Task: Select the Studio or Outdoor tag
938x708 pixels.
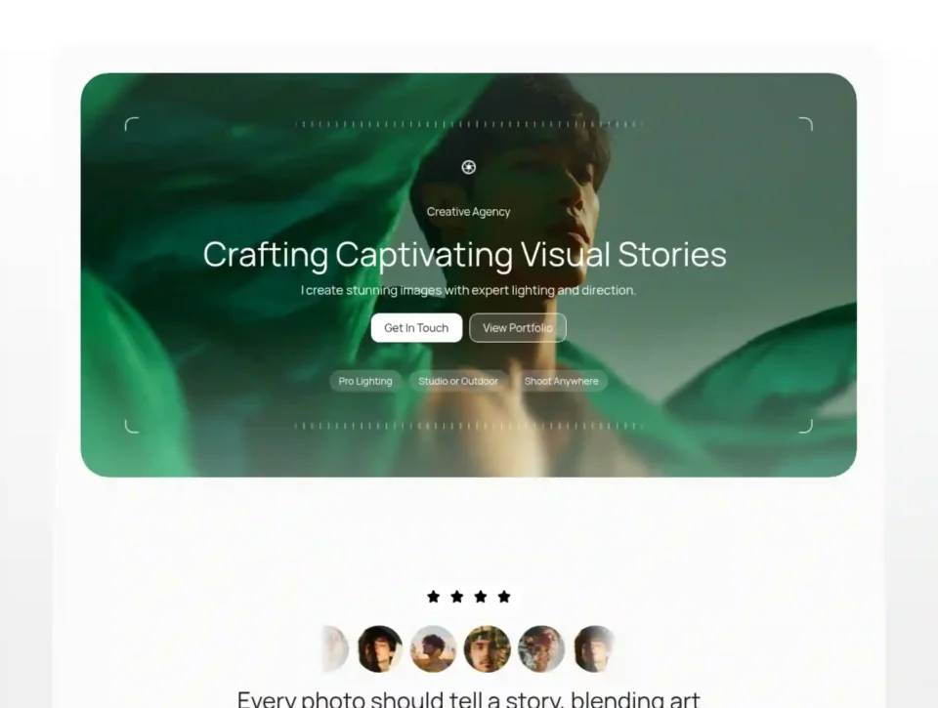Action: click(458, 381)
